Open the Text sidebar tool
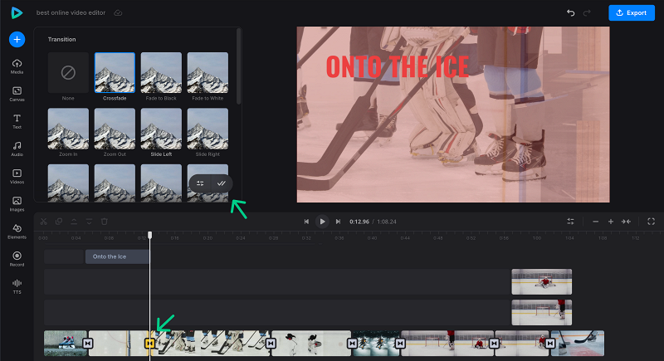This screenshot has height=361, width=664. [17, 121]
